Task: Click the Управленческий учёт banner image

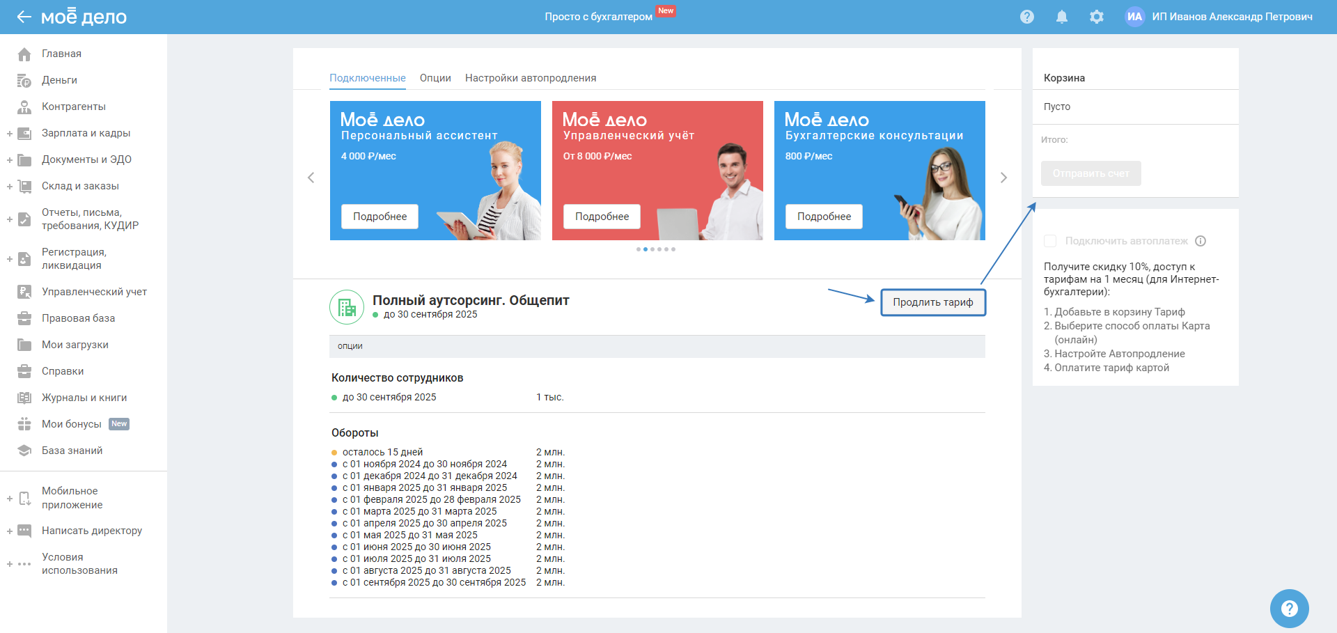Action: click(x=657, y=171)
